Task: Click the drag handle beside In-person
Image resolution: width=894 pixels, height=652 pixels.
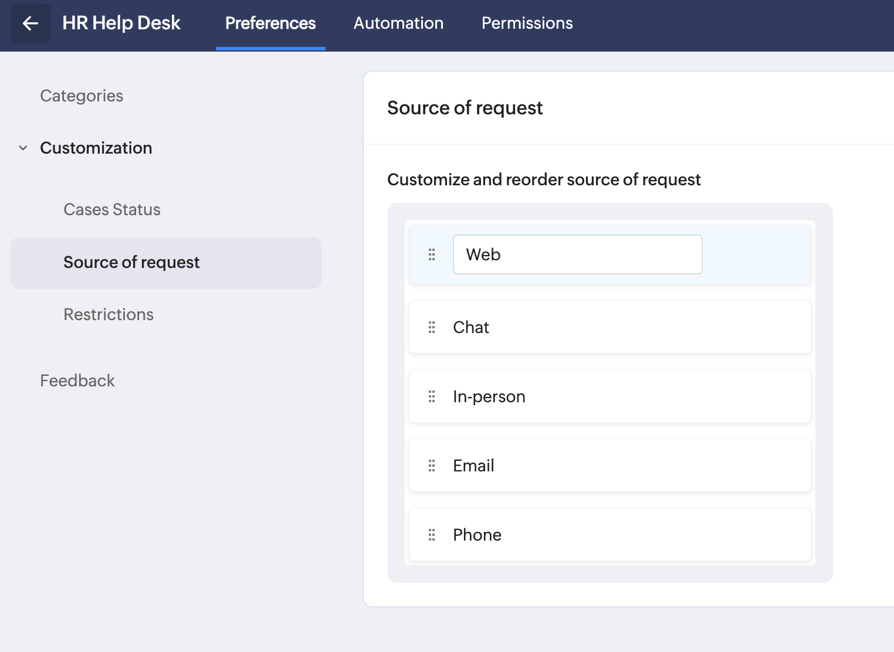Action: [x=432, y=396]
